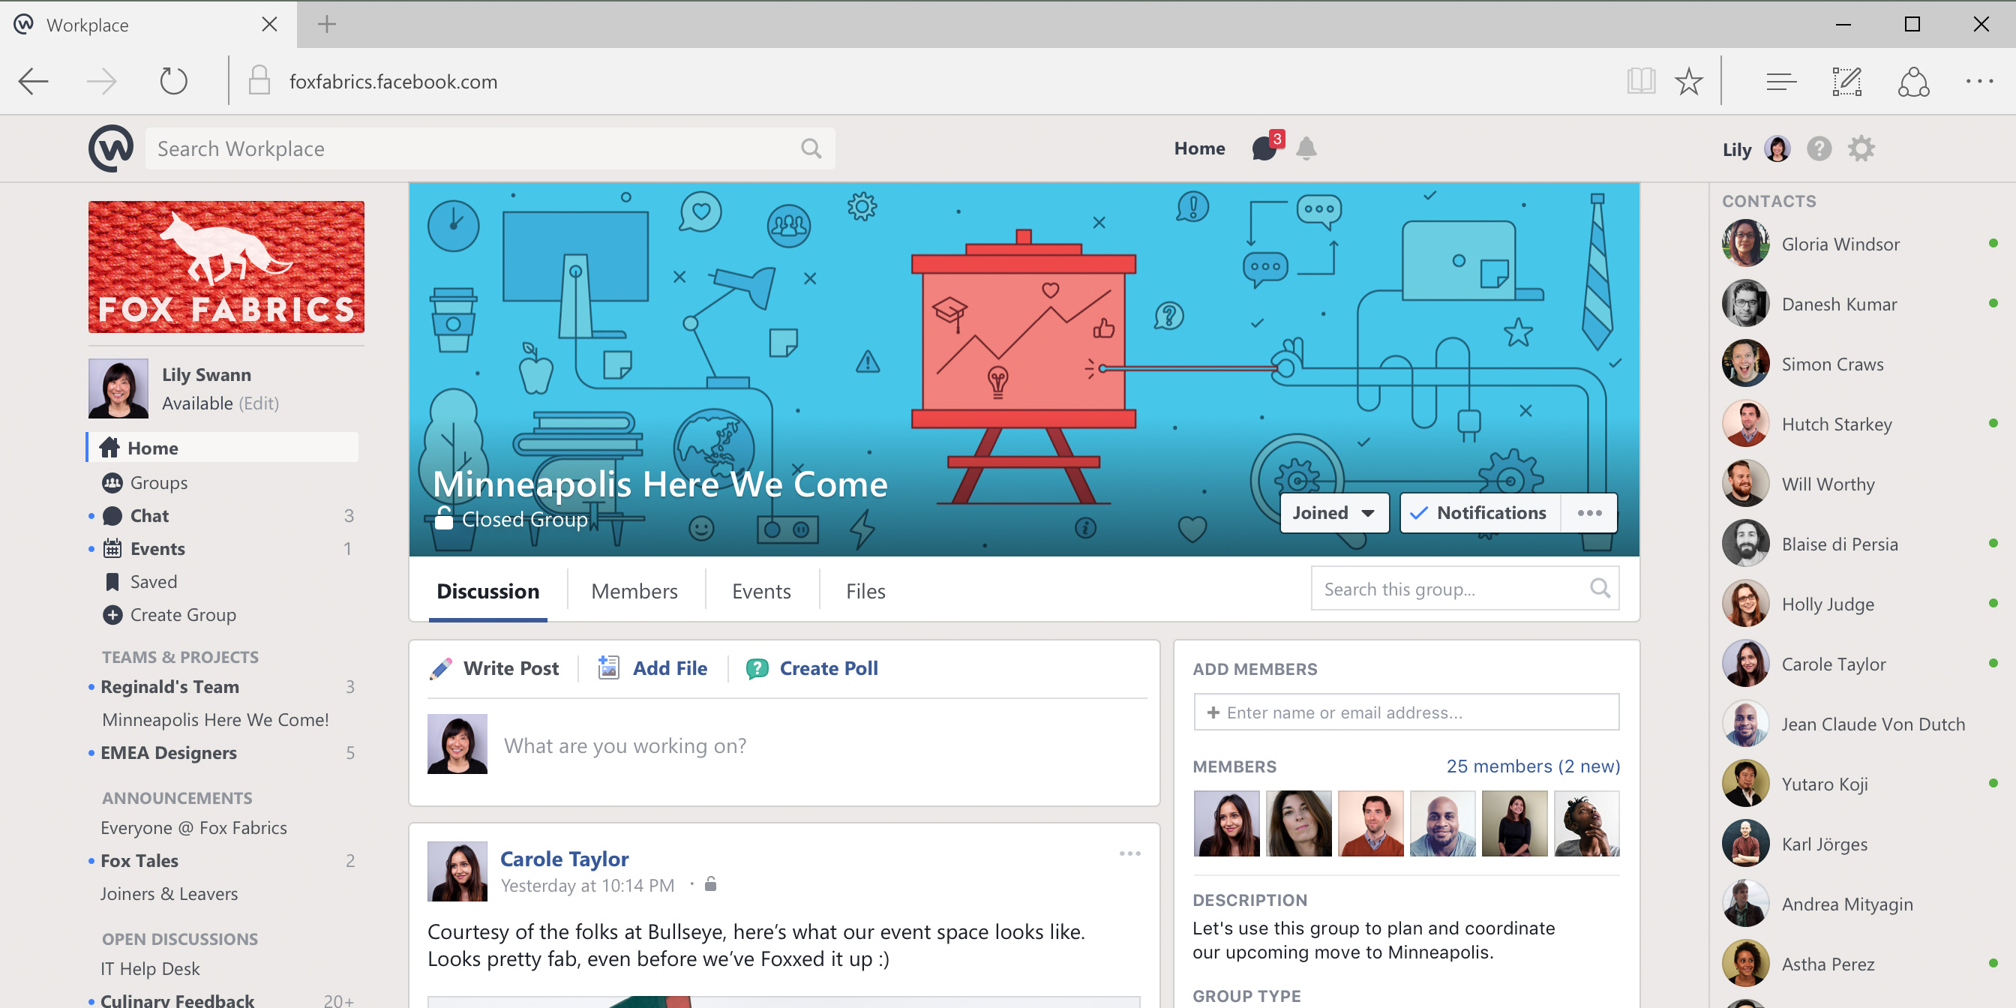Switch to the Members tab

(x=634, y=591)
